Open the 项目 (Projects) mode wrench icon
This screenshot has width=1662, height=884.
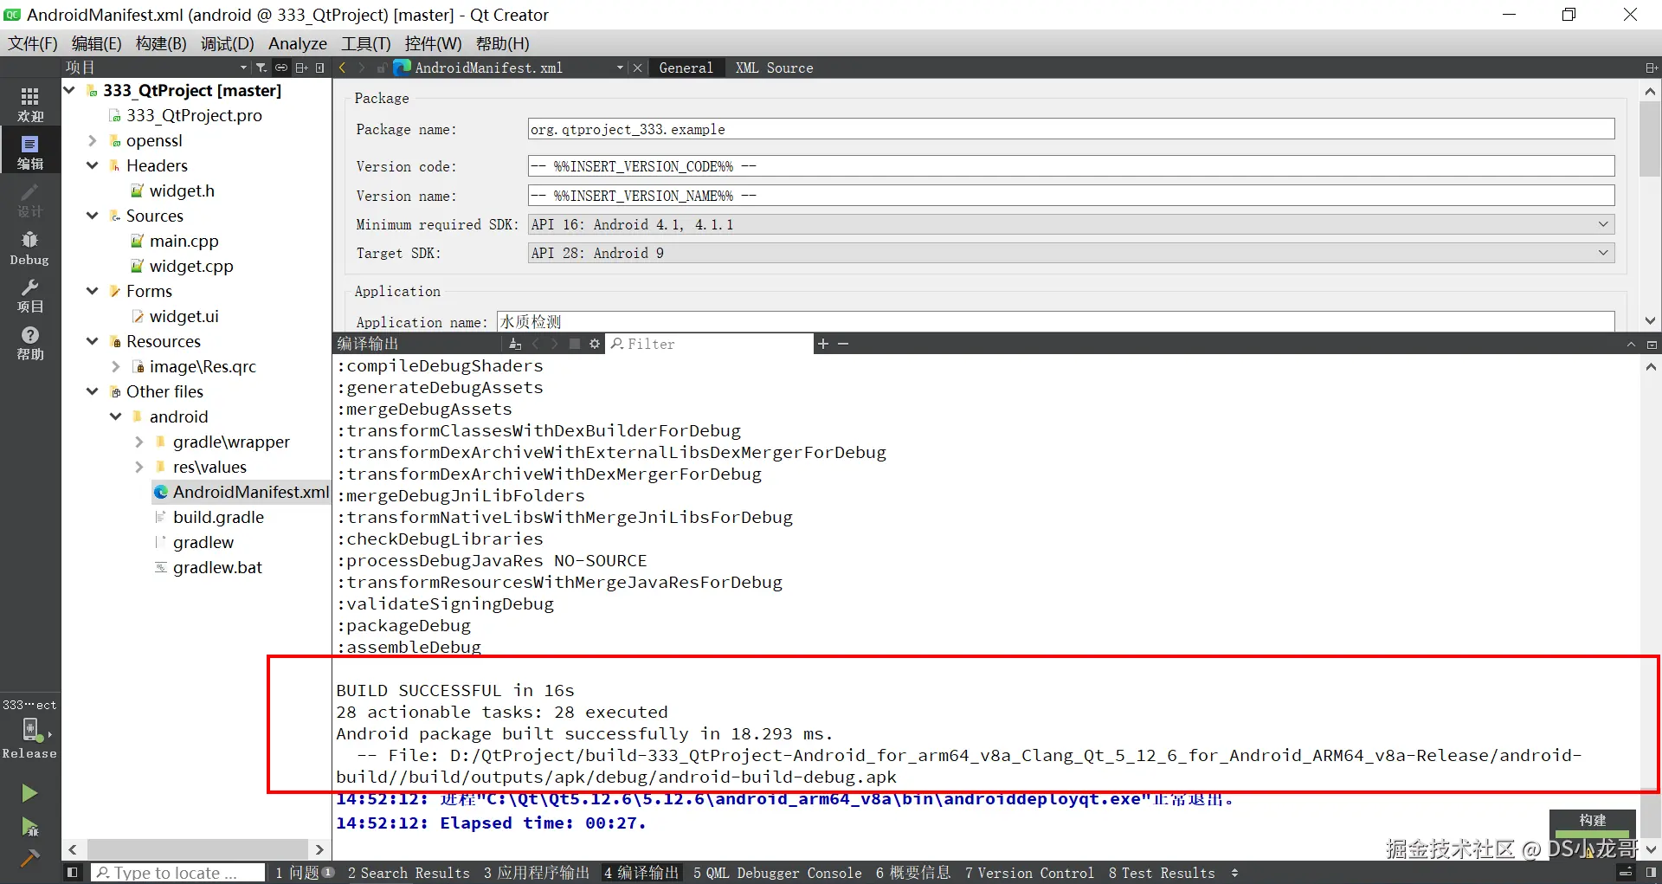(x=30, y=295)
